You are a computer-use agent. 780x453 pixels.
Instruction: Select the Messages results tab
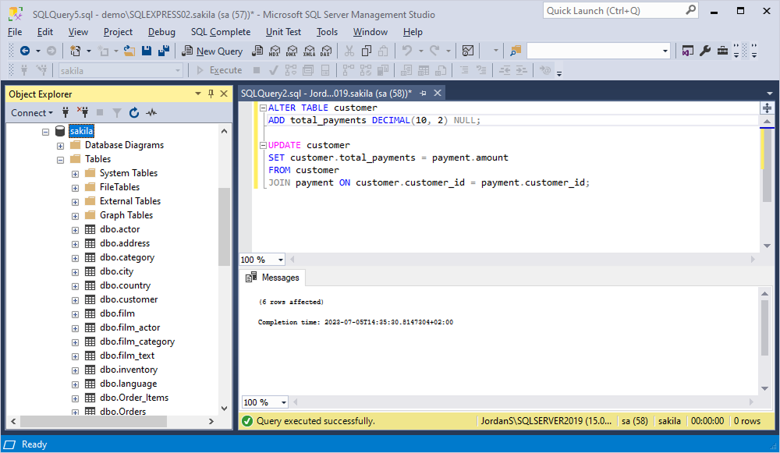272,278
